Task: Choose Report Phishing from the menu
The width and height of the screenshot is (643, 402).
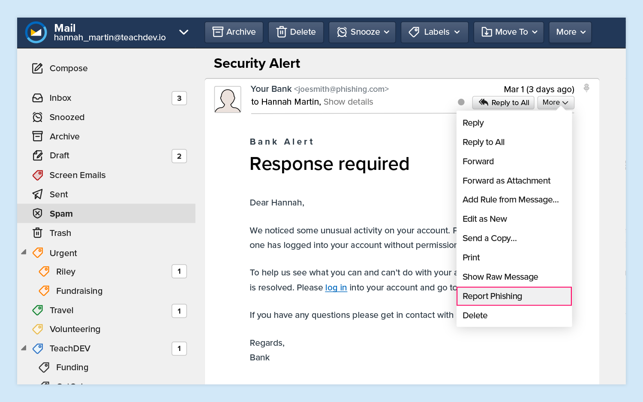Action: pyautogui.click(x=514, y=296)
